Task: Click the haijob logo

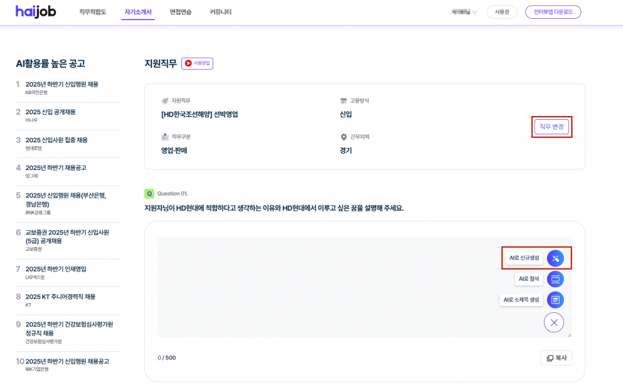Action: (36, 12)
